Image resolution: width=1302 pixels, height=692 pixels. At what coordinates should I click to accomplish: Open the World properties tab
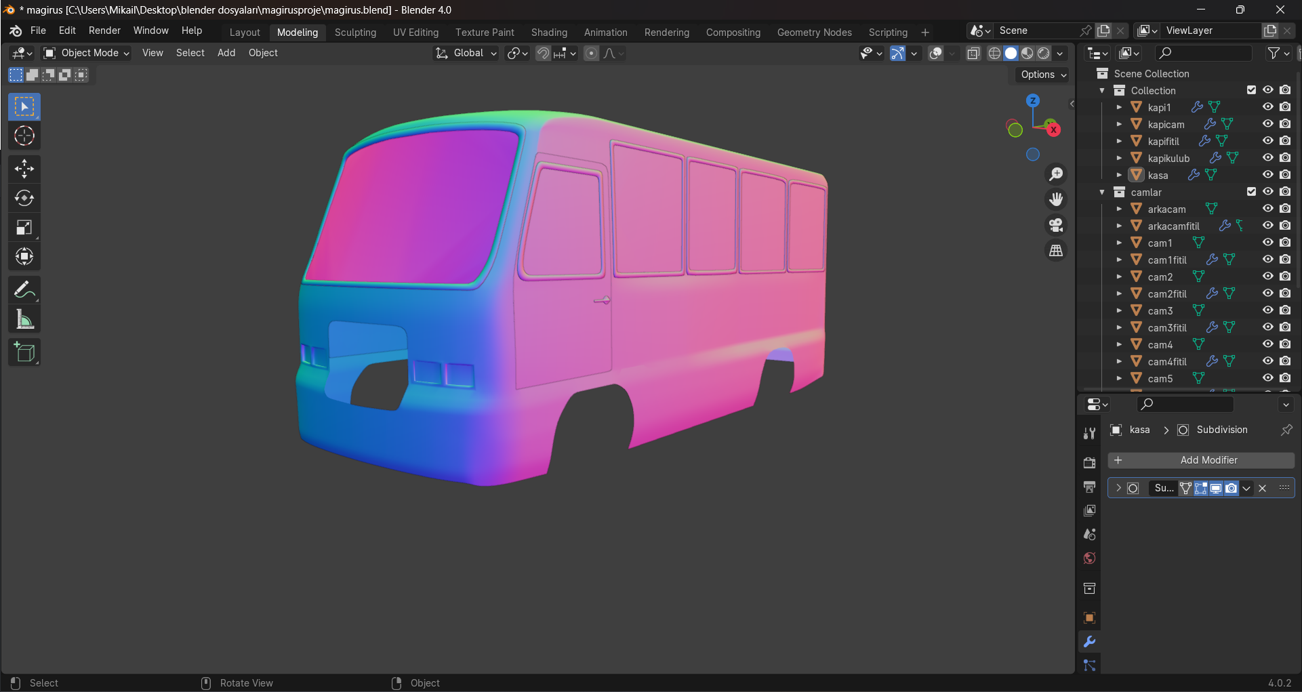point(1089,558)
